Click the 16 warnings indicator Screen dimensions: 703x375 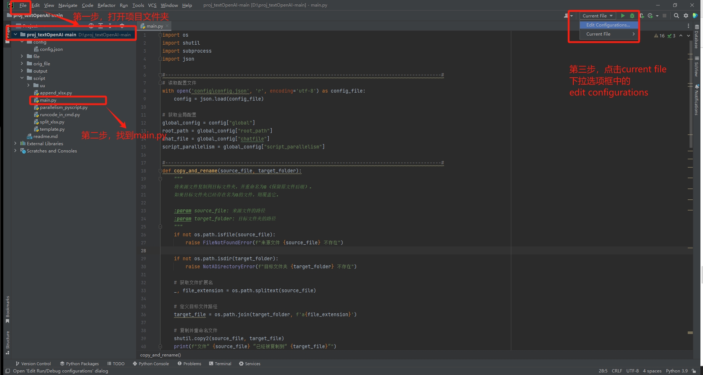click(659, 36)
